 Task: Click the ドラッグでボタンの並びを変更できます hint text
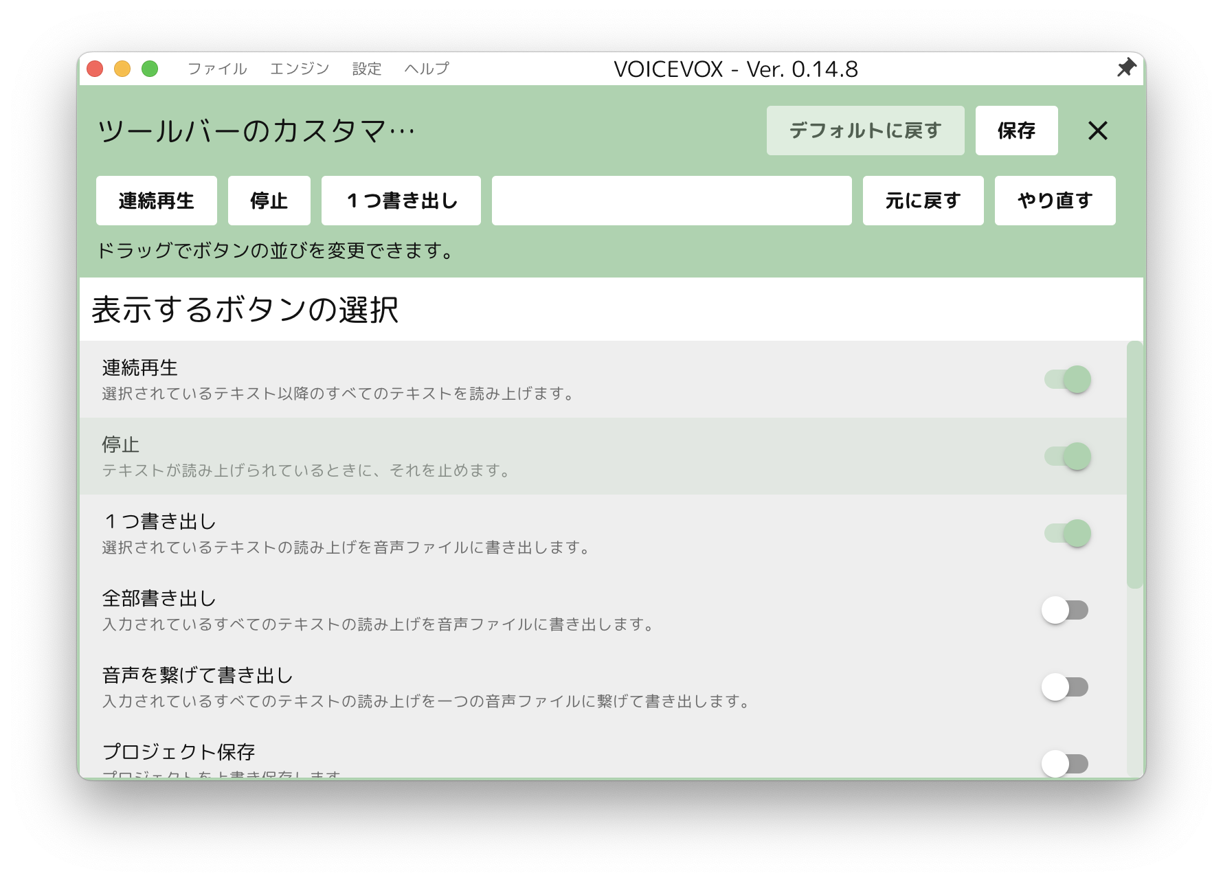(275, 251)
